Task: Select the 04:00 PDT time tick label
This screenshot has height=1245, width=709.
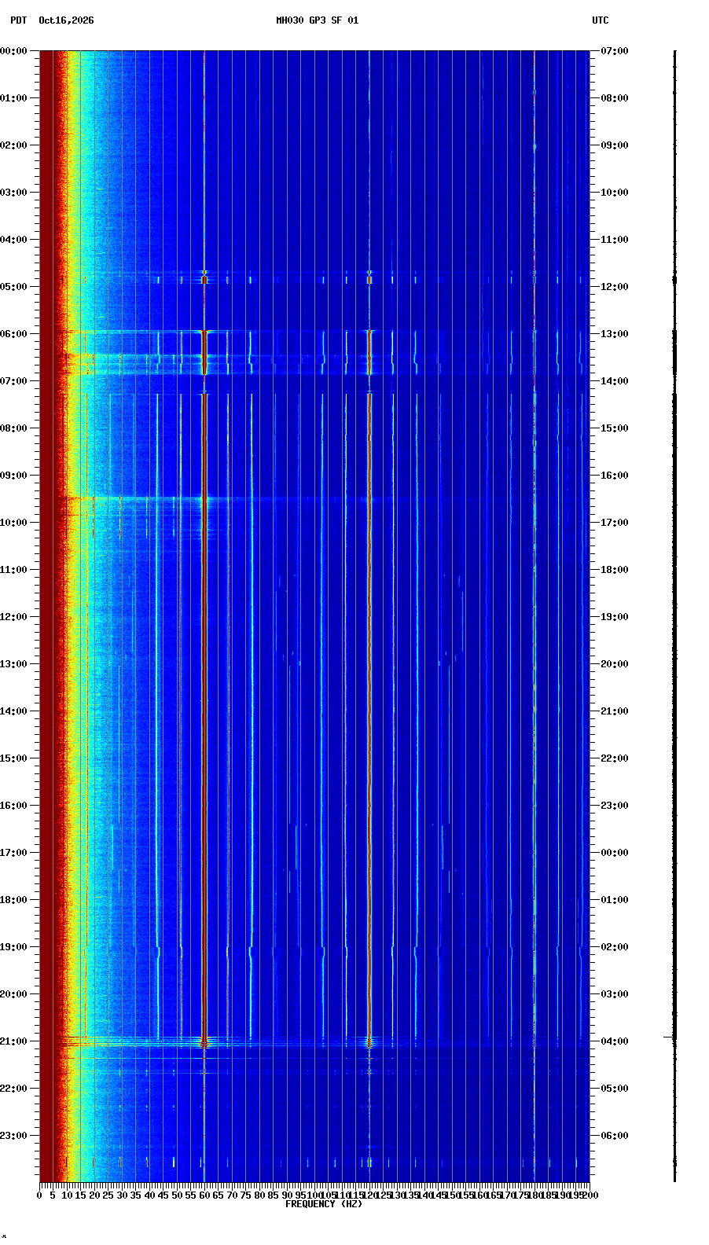Action: pos(13,240)
